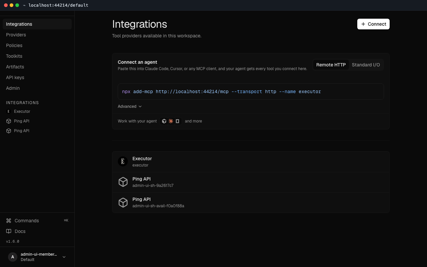The height and width of the screenshot is (267, 427).
Task: Click the npx add-mcp command box
Action: 251,91
